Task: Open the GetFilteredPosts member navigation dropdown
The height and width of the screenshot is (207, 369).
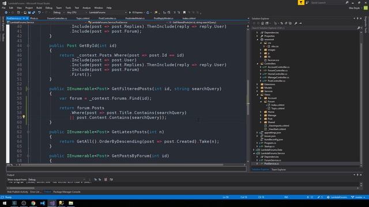Action: point(208,22)
